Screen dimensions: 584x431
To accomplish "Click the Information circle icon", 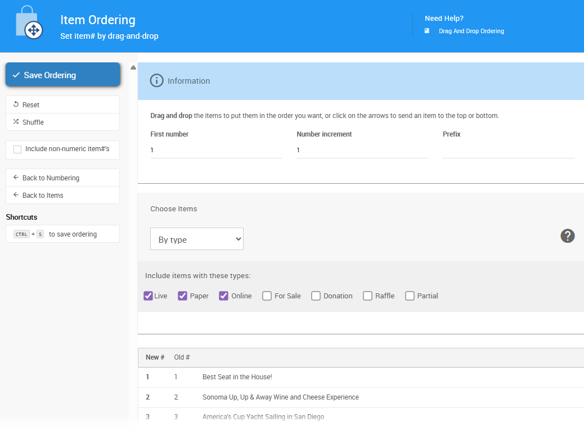I will coord(156,81).
